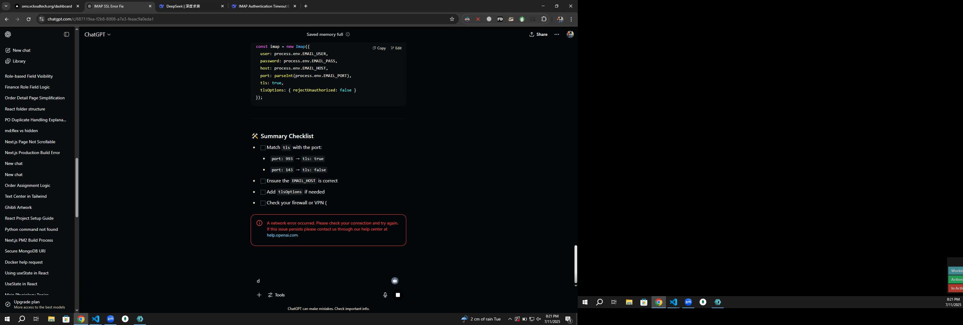This screenshot has width=963, height=325.
Task: Open the ChatGPT profile avatar menu
Action: pyautogui.click(x=570, y=34)
